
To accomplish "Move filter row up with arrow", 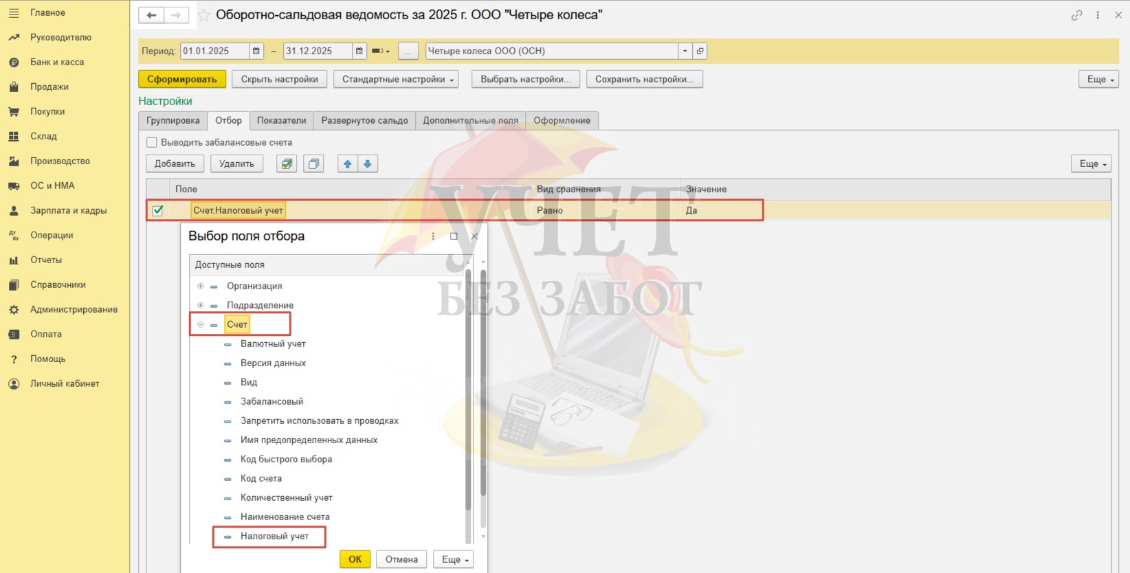I will tap(348, 164).
